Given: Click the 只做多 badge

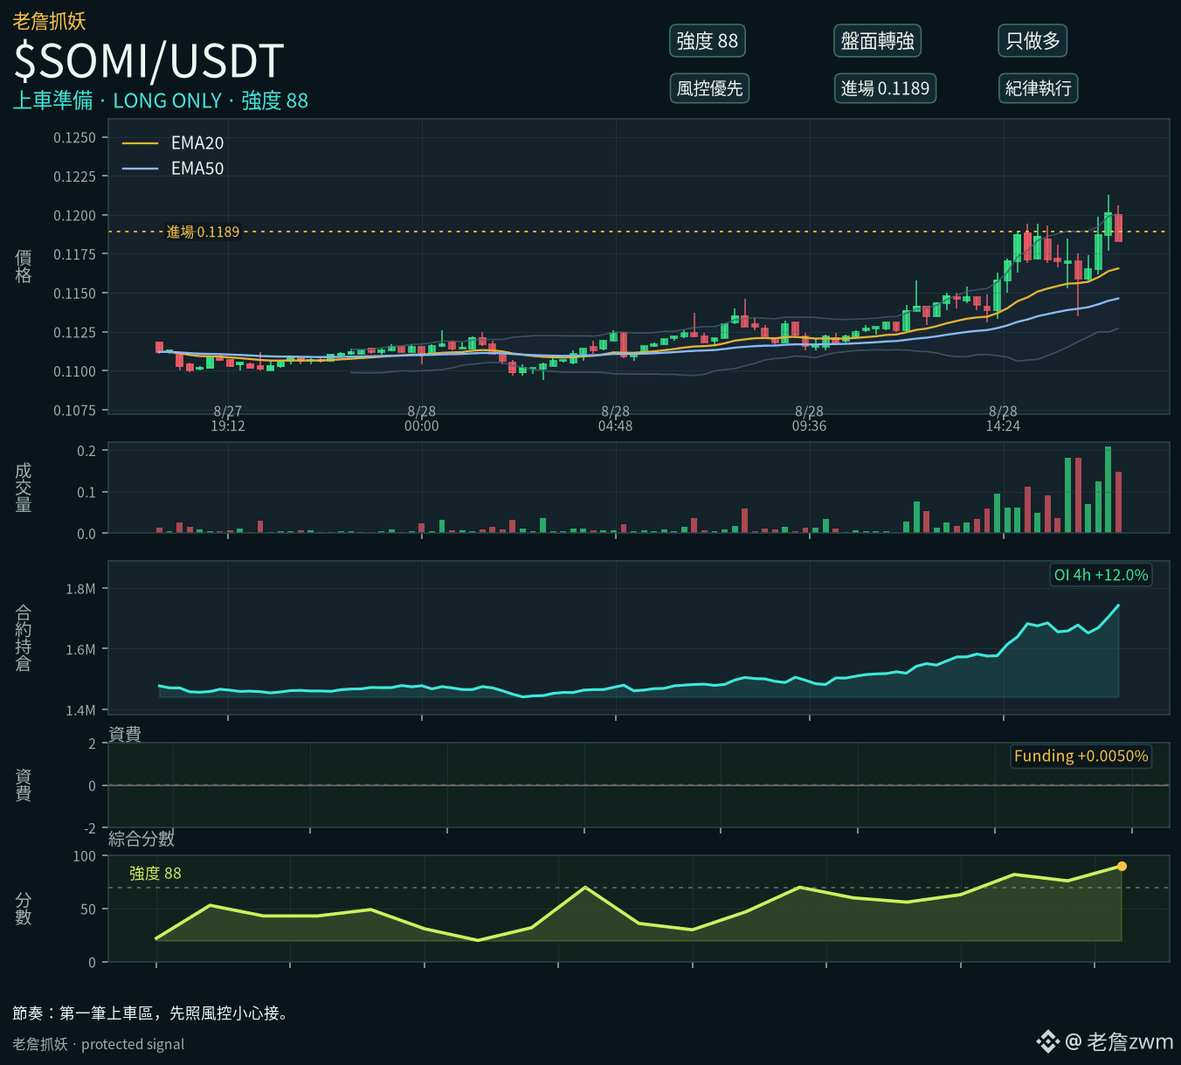Looking at the screenshot, I should 1033,41.
